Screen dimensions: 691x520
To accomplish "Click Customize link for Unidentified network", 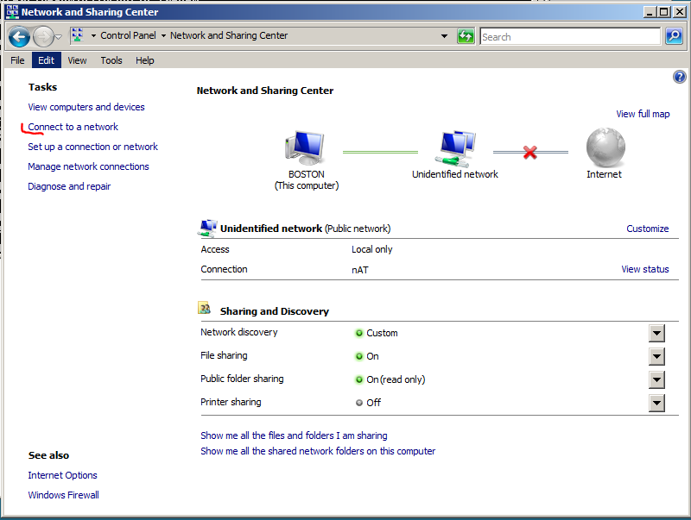I will (647, 229).
